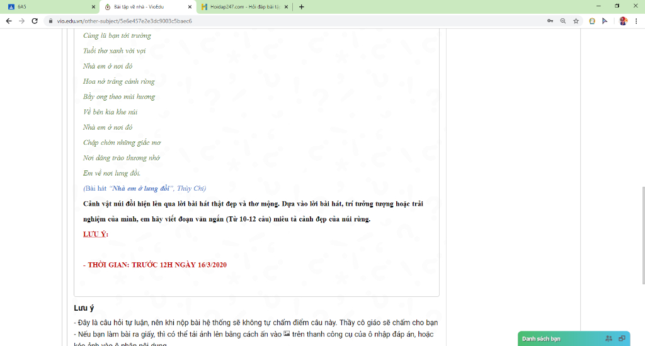The image size is (645, 346).
Task: Go back to the previous page
Action: point(9,21)
